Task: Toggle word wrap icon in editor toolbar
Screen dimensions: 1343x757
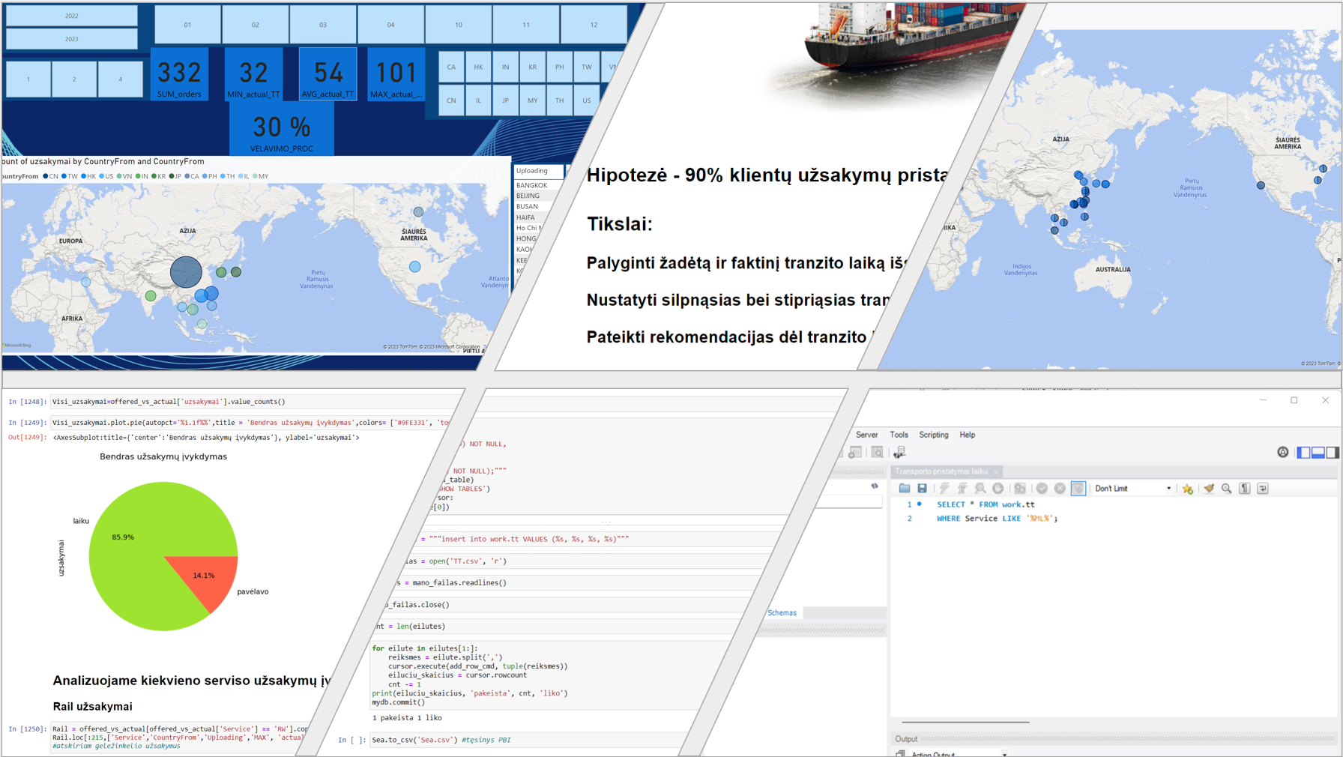Action: [1263, 489]
